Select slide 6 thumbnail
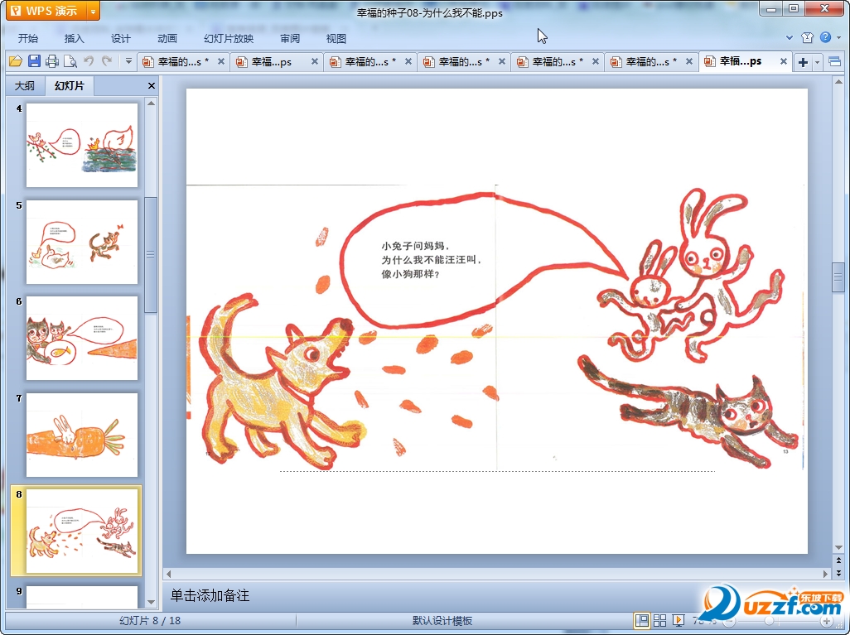The height and width of the screenshot is (635, 850). pyautogui.click(x=82, y=338)
